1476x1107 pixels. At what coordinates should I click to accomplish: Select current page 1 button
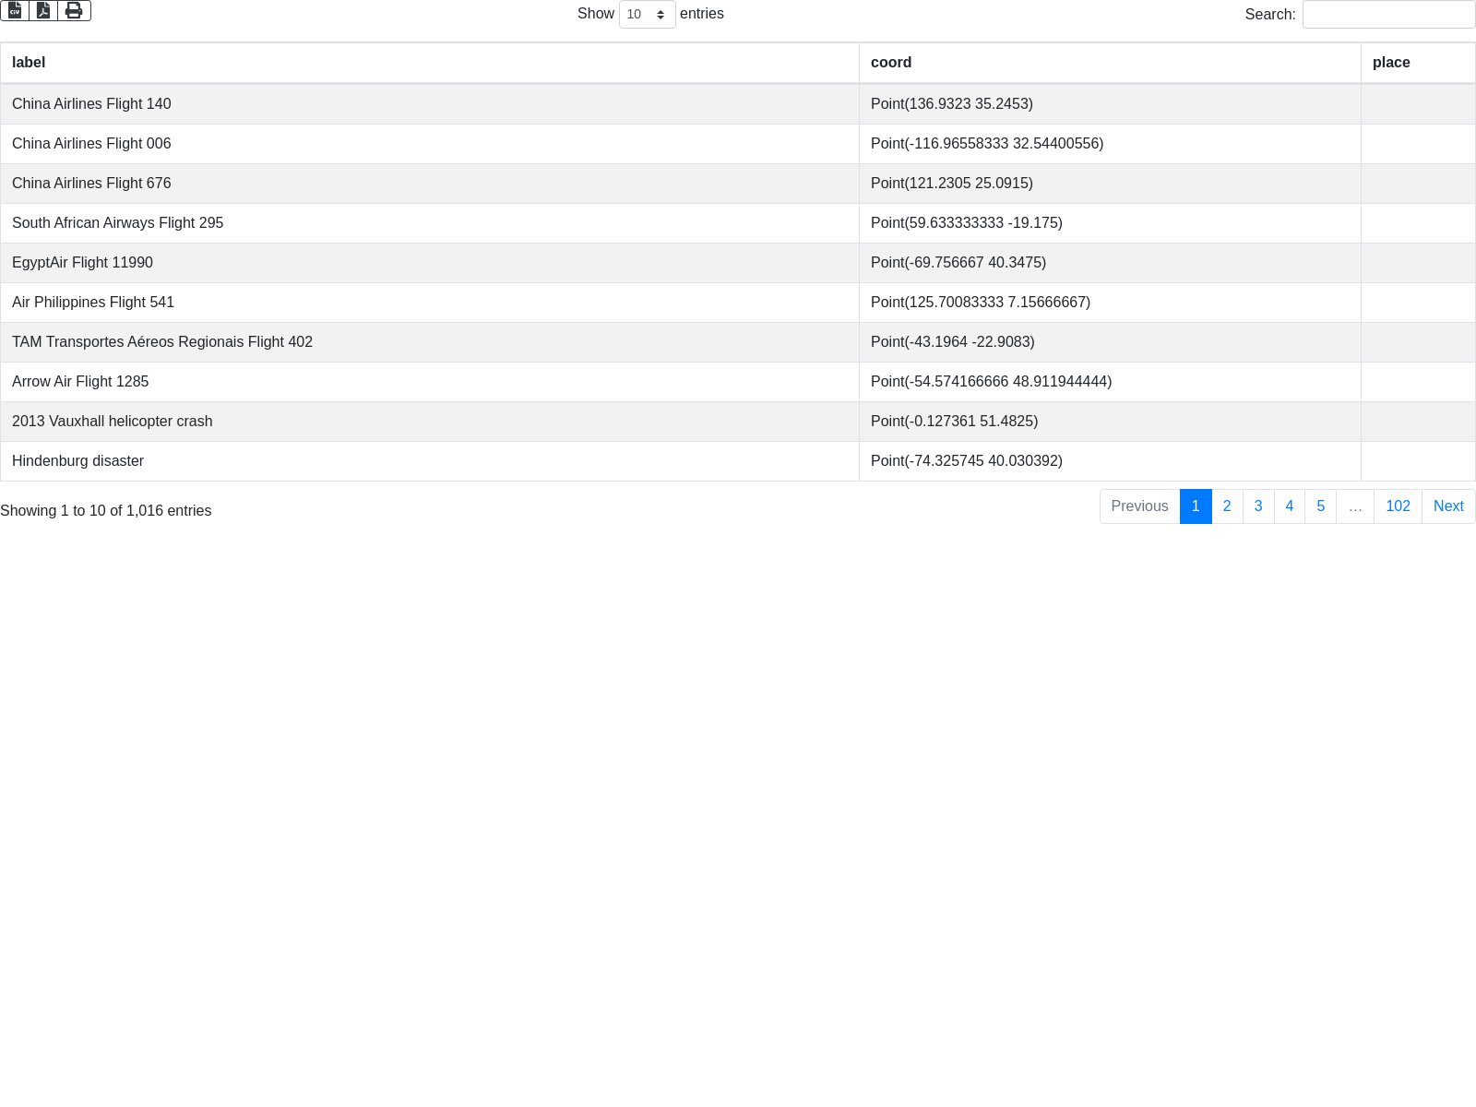pyautogui.click(x=1196, y=506)
